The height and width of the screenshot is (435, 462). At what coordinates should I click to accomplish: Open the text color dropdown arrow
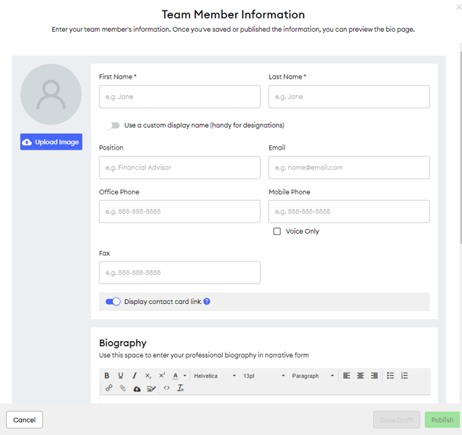185,376
